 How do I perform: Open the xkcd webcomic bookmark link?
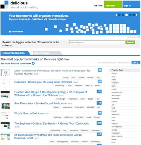pyautogui.click(x=52, y=72)
